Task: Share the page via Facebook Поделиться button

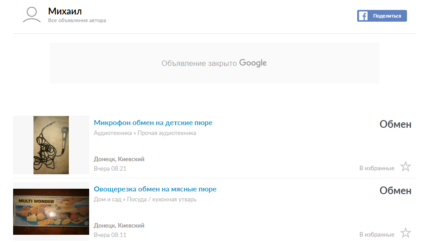Action: (x=382, y=16)
